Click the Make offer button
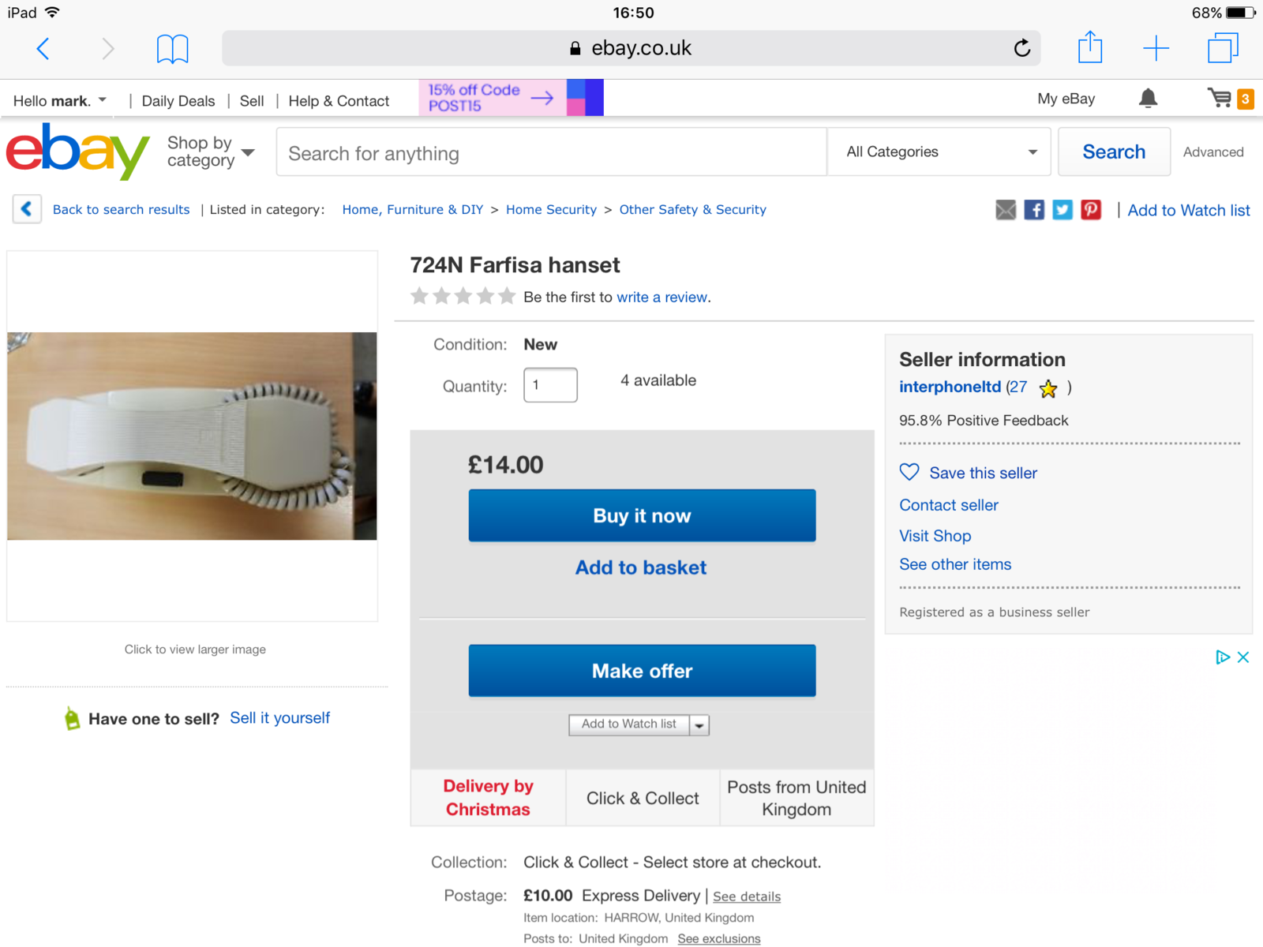The image size is (1263, 947). click(x=642, y=671)
